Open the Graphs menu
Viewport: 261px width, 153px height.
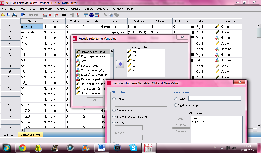(x=76, y=9)
